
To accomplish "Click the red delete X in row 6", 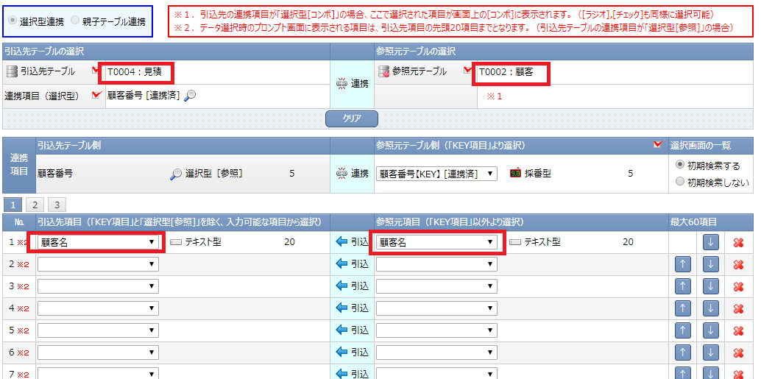I will [x=739, y=353].
